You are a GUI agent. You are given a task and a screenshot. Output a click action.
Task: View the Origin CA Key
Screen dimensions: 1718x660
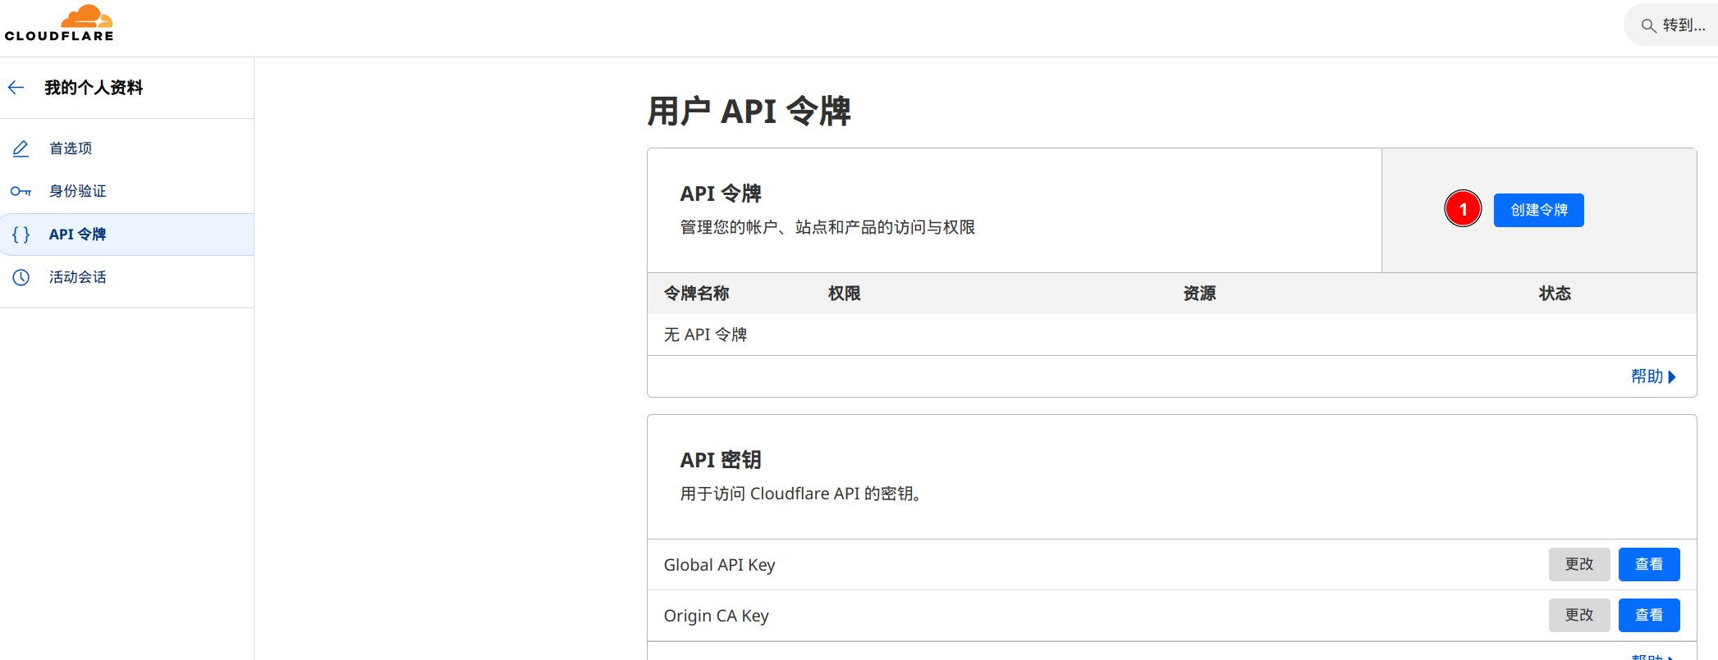pyautogui.click(x=1648, y=615)
